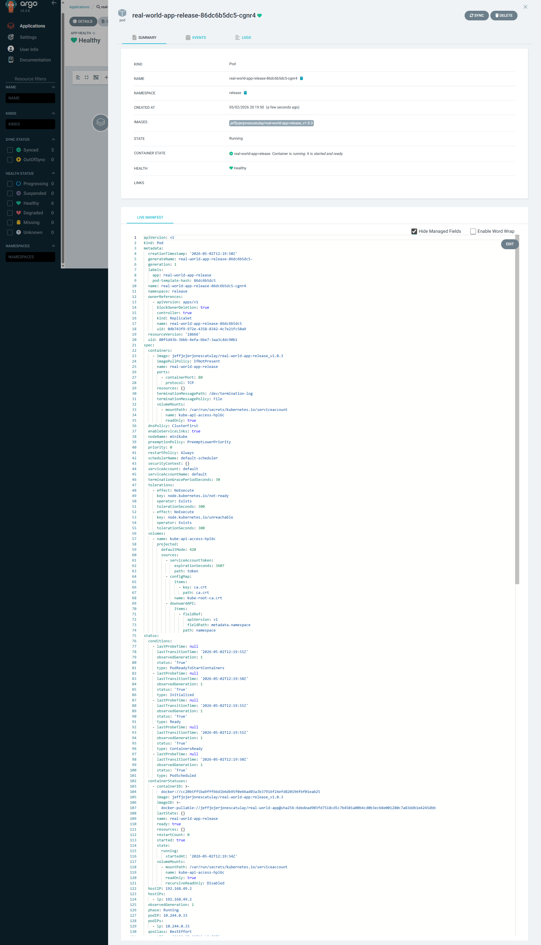Click the green heart beside the pod title
This screenshot has height=945, width=541.
click(x=259, y=16)
